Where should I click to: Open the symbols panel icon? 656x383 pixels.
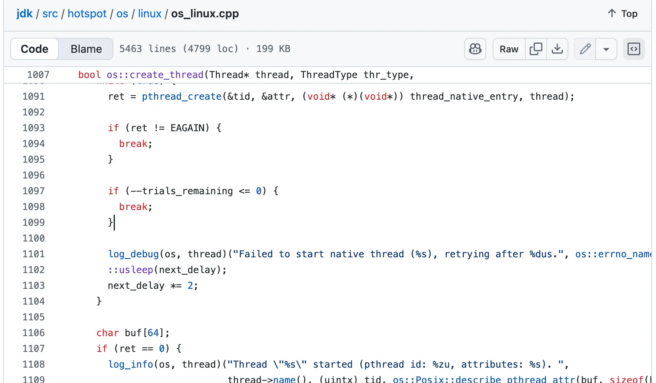coord(634,49)
